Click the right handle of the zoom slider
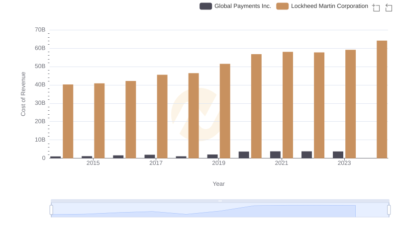398x229 pixels. (x=389, y=210)
